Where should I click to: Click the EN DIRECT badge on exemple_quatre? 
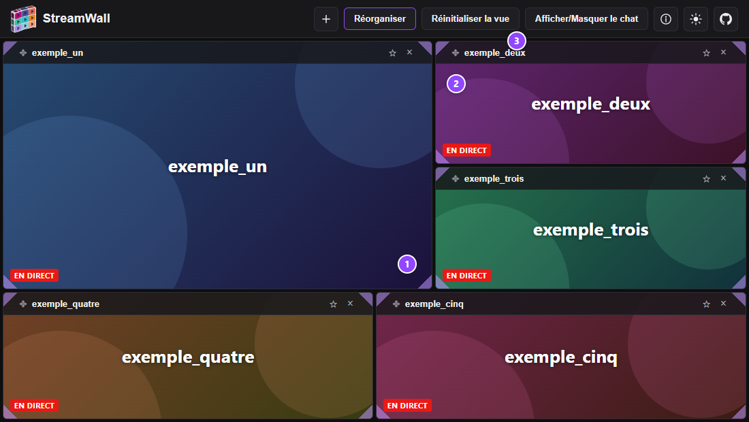pos(35,405)
